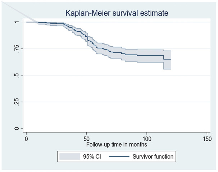The image size is (218, 172).
Task: Click the lower right corner of the confidence band
Action: (171, 69)
